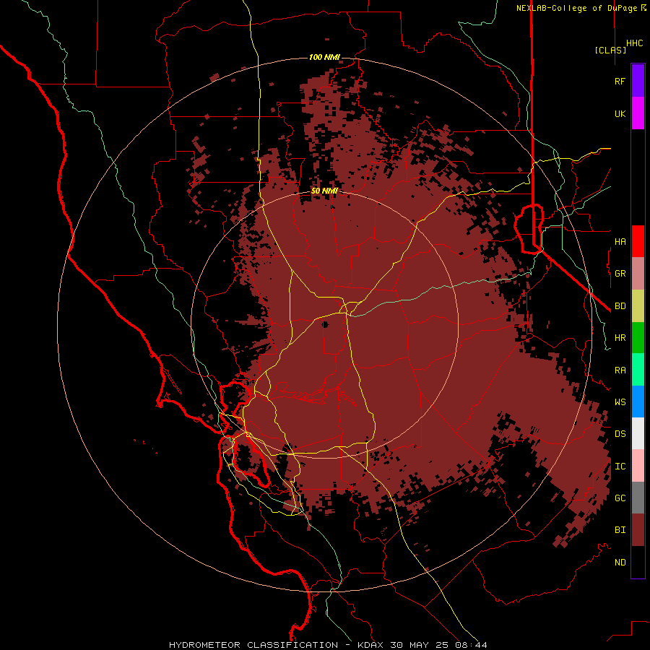This screenshot has width=650, height=650.
Task: Click the NEXLAB-College of DuPage credit text
Action: click(578, 8)
